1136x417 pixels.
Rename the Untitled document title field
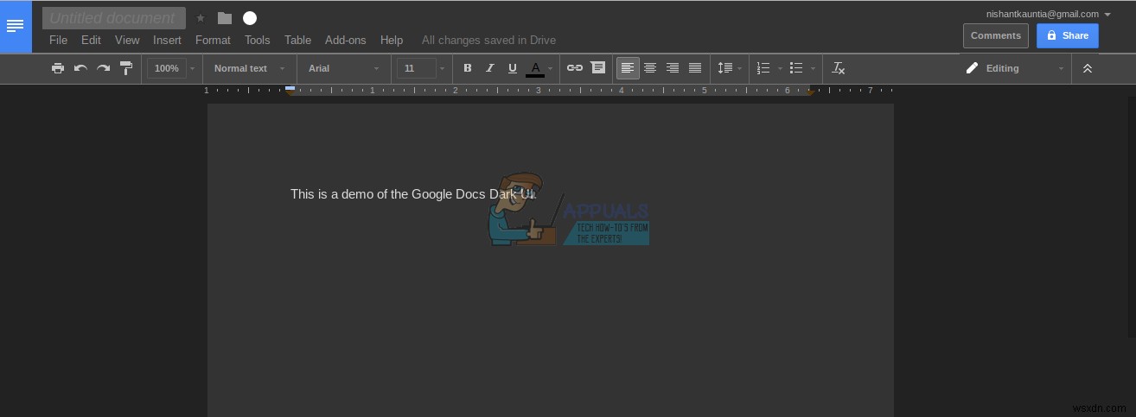(x=114, y=18)
